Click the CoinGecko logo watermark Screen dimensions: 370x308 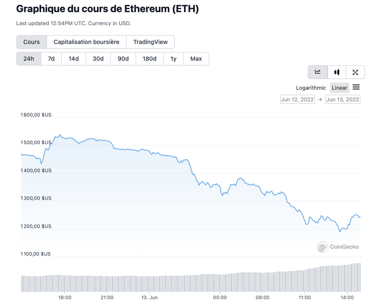pos(338,247)
